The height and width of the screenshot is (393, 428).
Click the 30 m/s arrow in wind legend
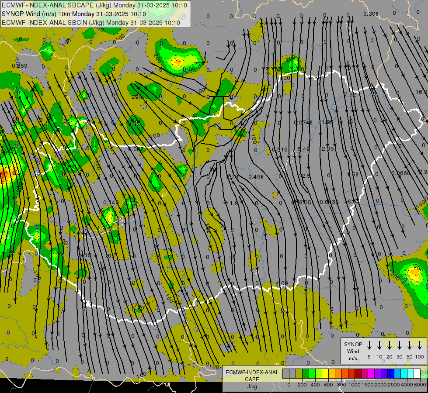pos(399,345)
